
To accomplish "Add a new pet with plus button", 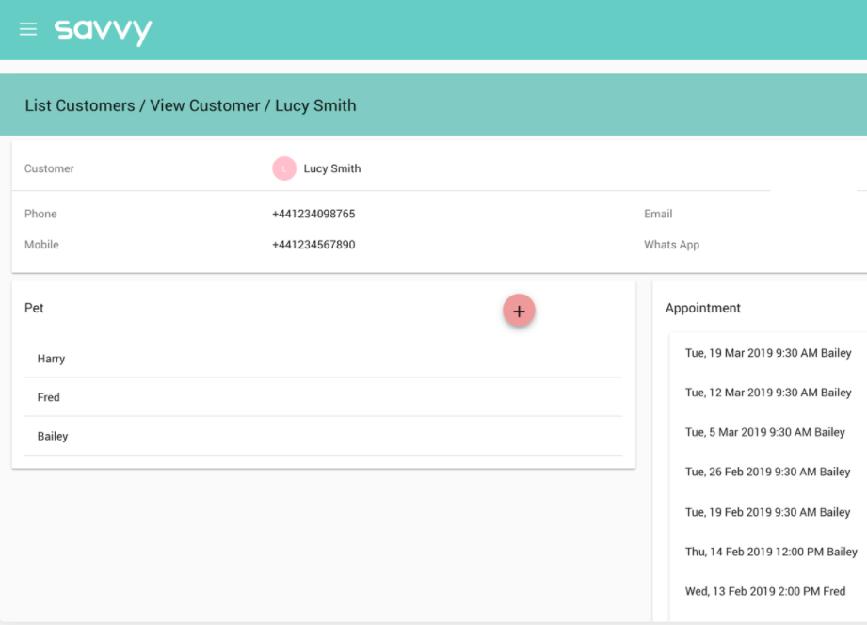I will click(519, 311).
